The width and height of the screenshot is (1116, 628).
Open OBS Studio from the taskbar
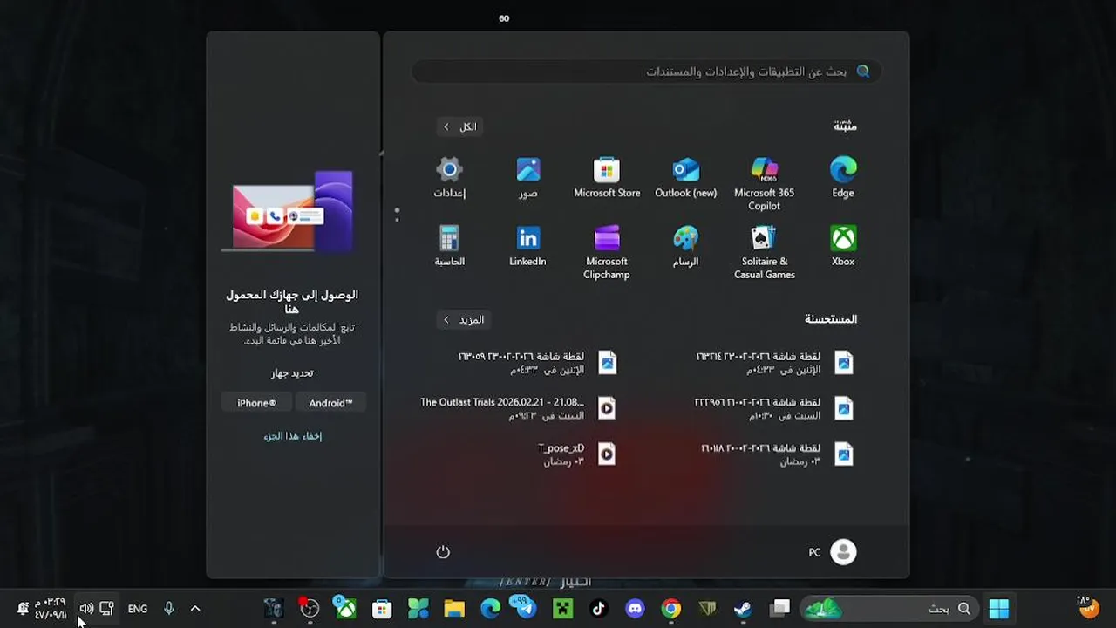point(310,609)
